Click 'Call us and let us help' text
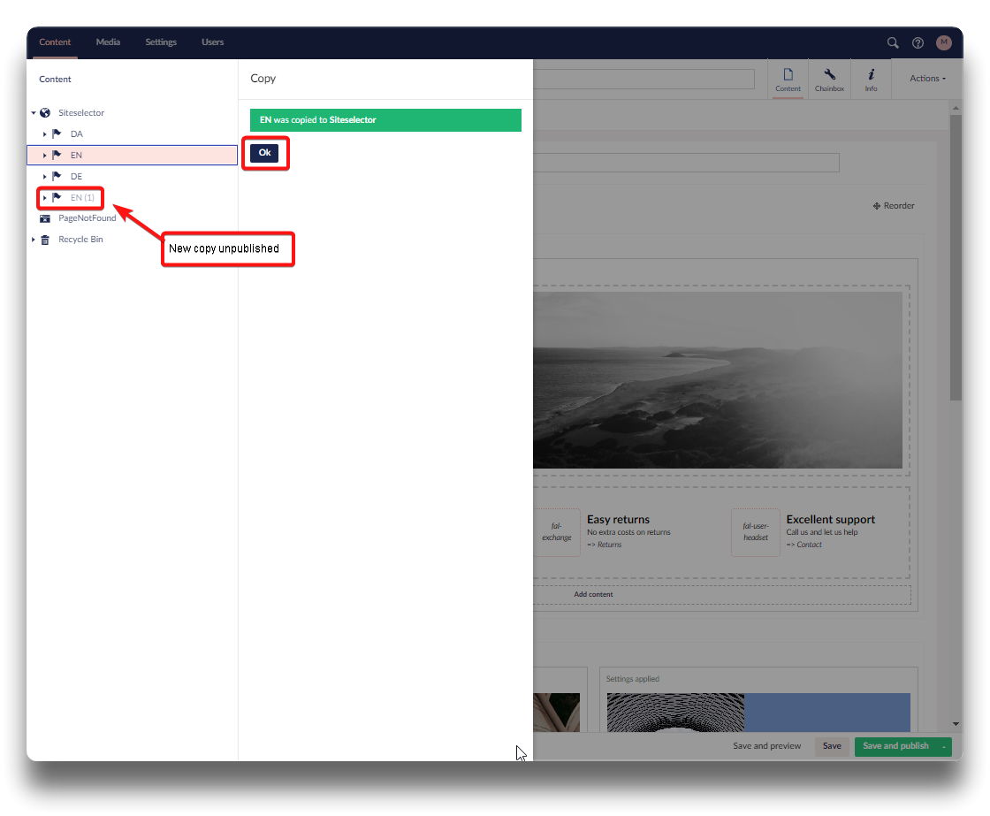 tap(821, 532)
